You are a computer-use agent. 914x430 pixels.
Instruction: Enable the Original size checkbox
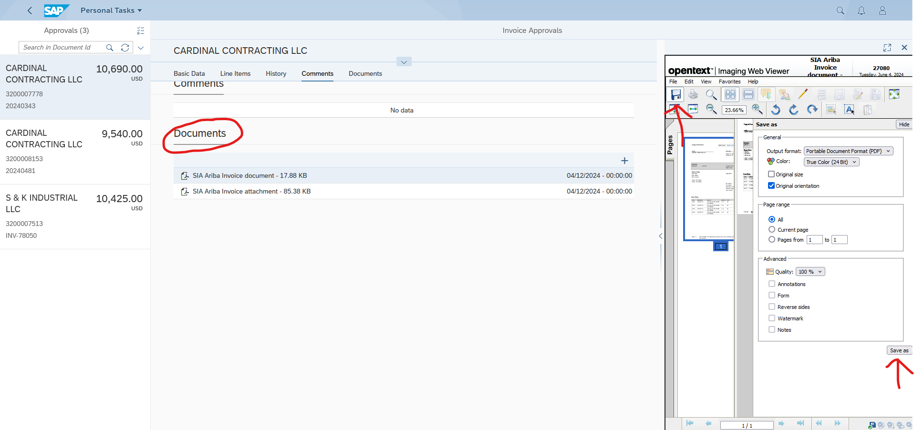(x=771, y=174)
